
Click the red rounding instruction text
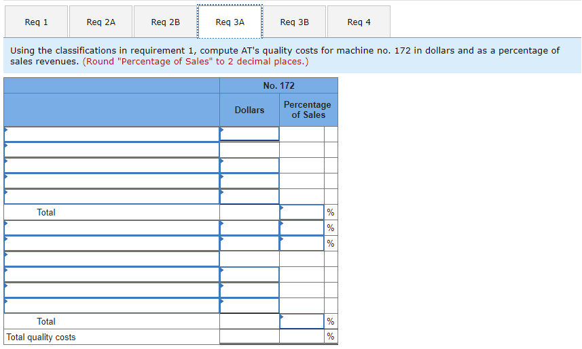point(196,62)
